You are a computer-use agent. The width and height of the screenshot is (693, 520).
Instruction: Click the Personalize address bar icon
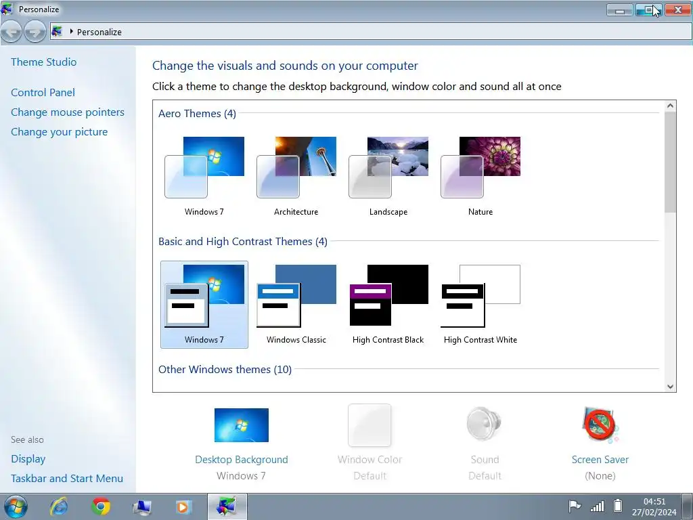57,31
